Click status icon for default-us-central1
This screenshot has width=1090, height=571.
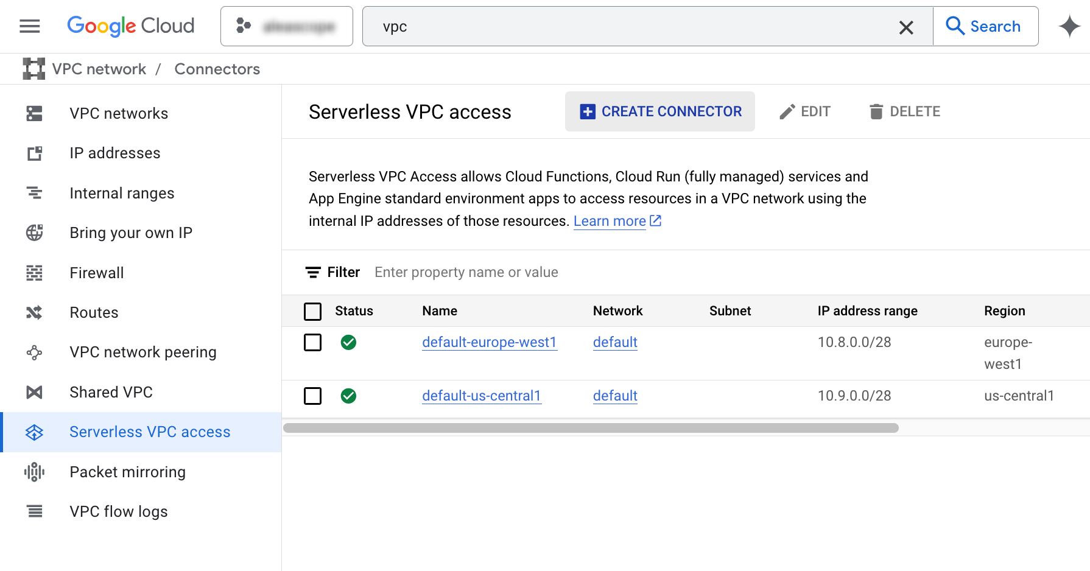point(349,396)
